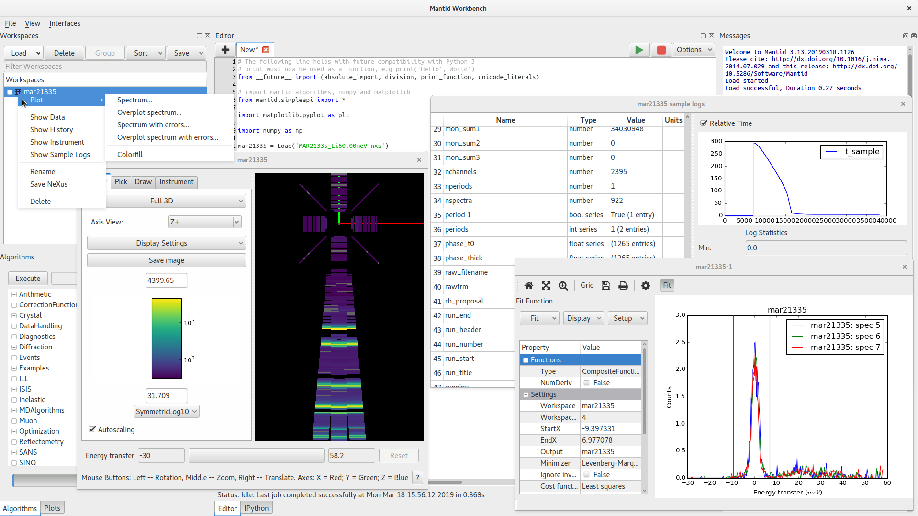Click the green Run script play icon

638,50
